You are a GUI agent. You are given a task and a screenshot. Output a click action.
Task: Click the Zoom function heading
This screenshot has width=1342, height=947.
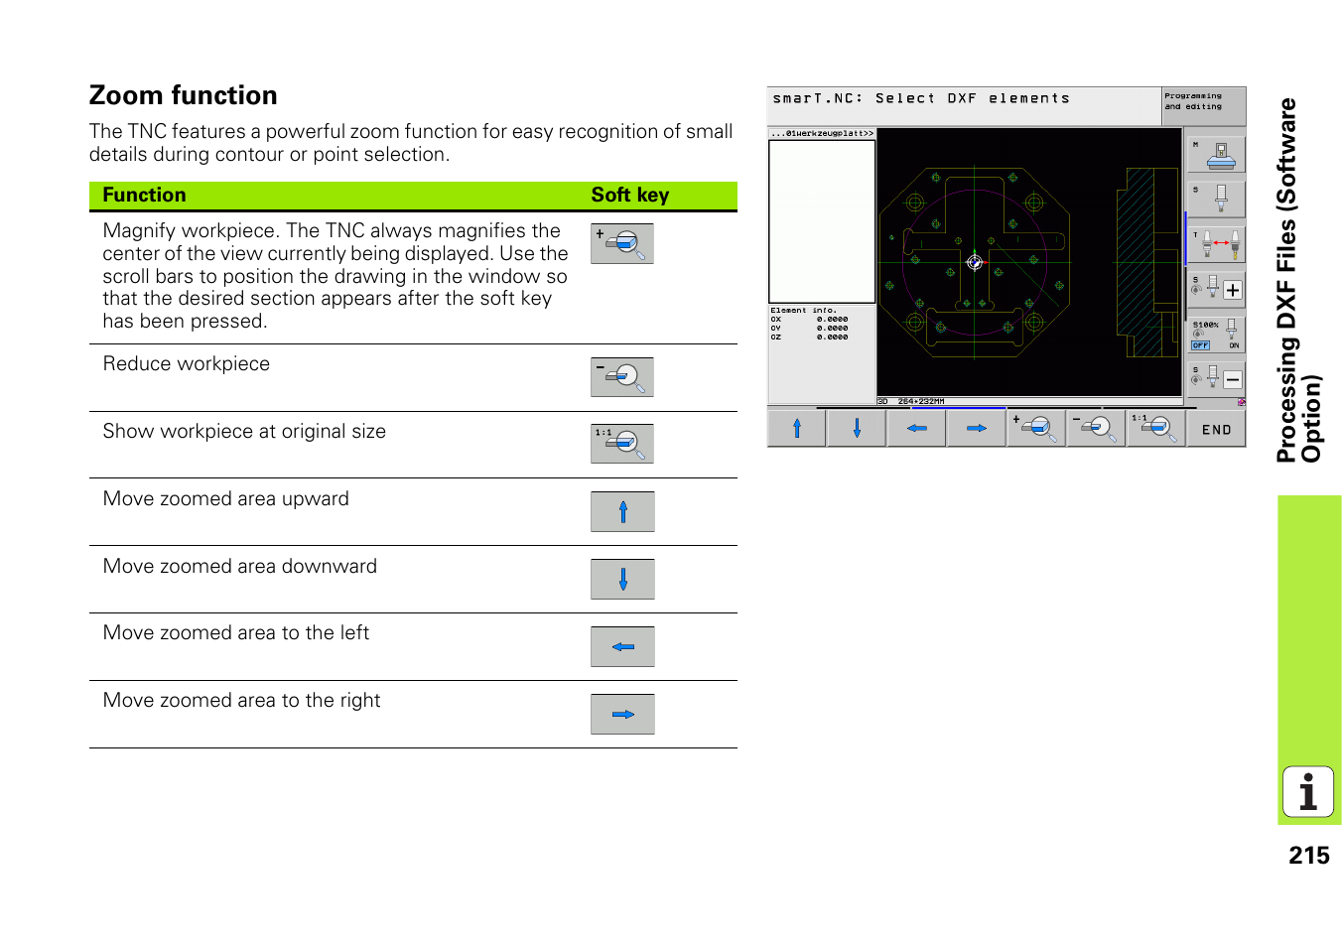coord(184,95)
